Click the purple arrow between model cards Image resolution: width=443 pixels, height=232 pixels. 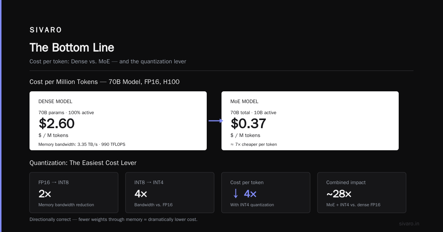click(x=216, y=121)
